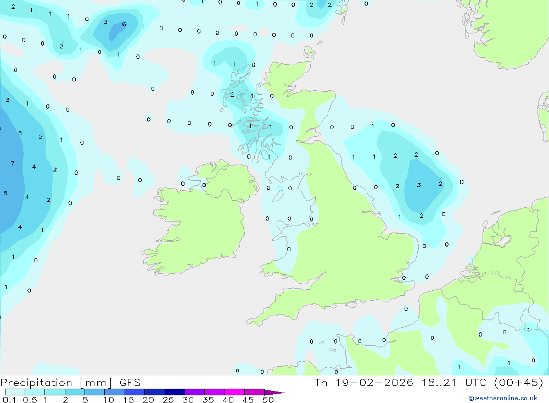The width and height of the screenshot is (549, 403).
Task: Click the legend scale label '50'
Action: (x=268, y=400)
